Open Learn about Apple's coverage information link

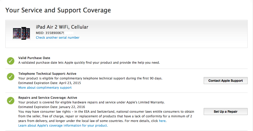[63, 126]
